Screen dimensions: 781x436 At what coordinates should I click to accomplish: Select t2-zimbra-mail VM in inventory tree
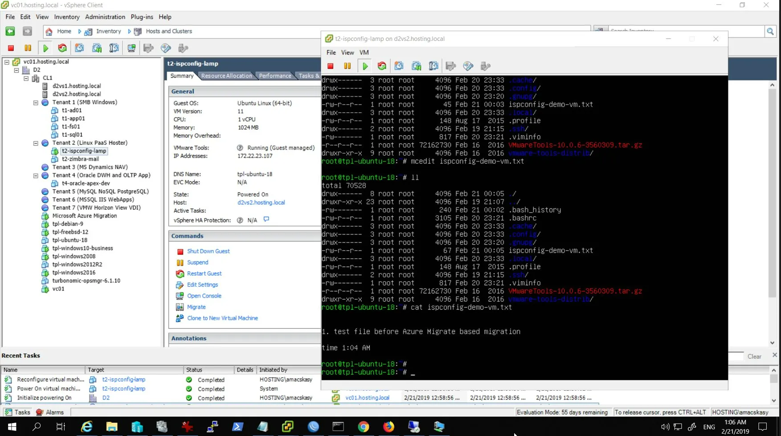click(80, 159)
